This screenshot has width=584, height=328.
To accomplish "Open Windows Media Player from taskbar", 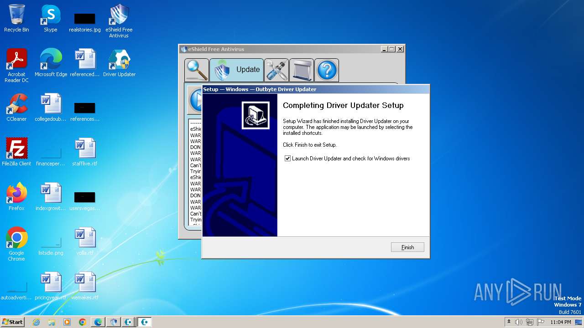I will tap(67, 322).
